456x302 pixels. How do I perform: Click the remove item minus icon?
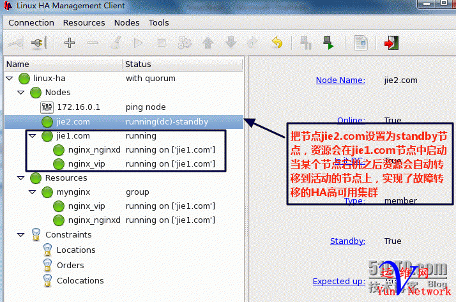click(93, 43)
